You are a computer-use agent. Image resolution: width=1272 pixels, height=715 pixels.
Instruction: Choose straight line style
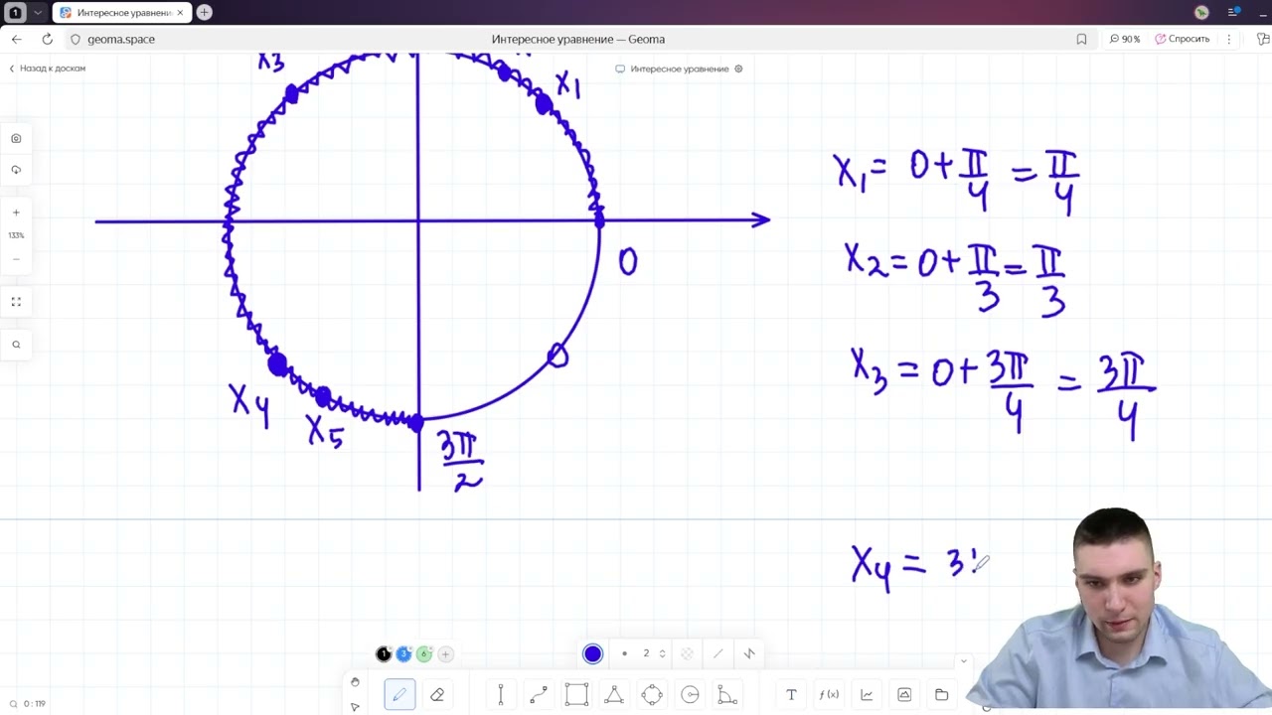pyautogui.click(x=717, y=653)
